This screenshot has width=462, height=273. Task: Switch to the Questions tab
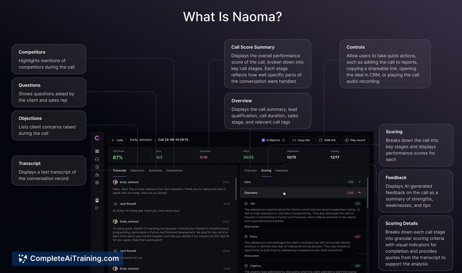pyautogui.click(x=156, y=170)
